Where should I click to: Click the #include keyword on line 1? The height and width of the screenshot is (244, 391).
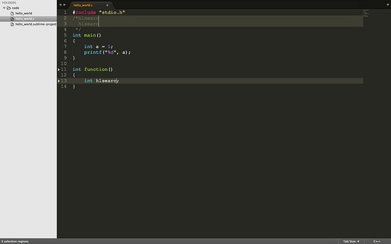[84, 12]
